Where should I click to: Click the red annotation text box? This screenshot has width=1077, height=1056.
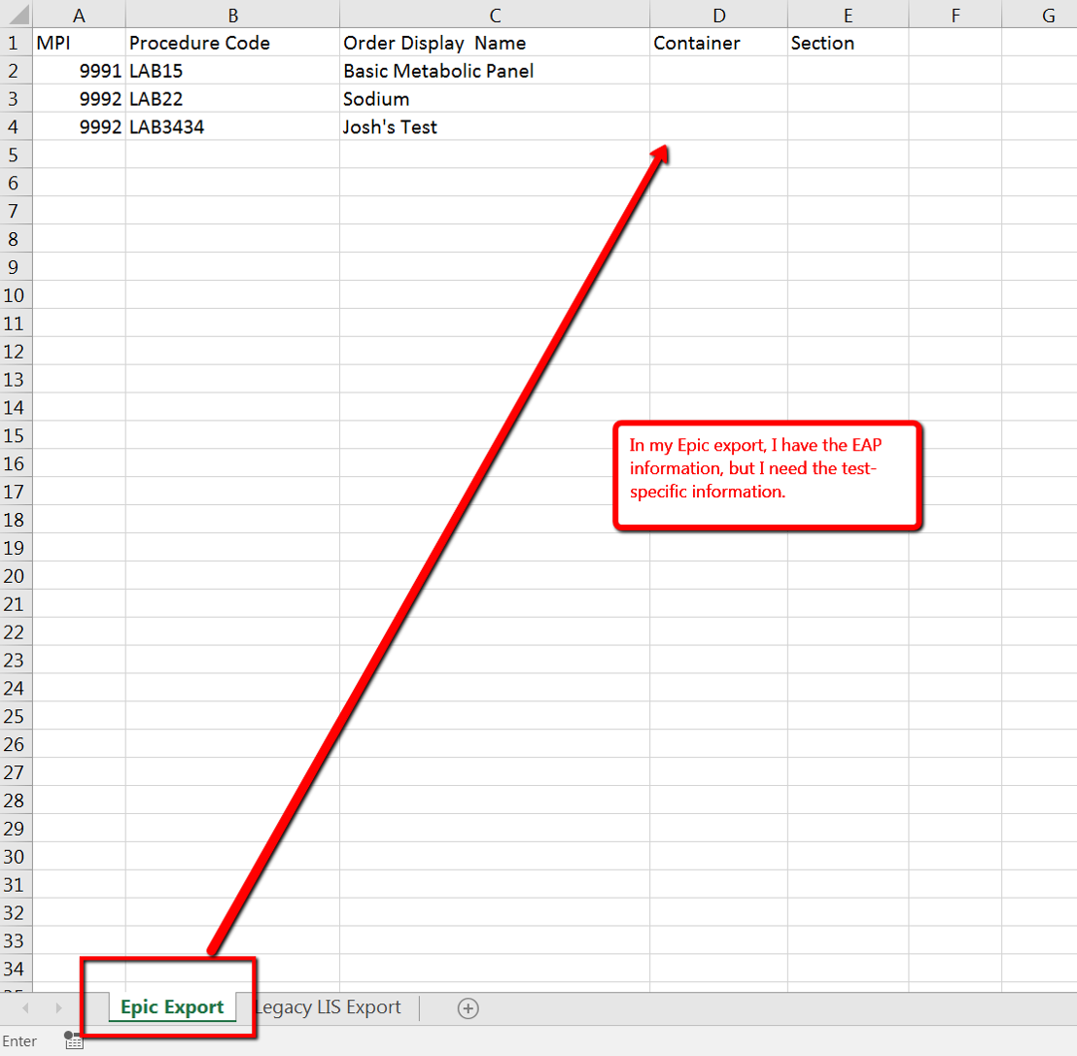click(x=767, y=475)
